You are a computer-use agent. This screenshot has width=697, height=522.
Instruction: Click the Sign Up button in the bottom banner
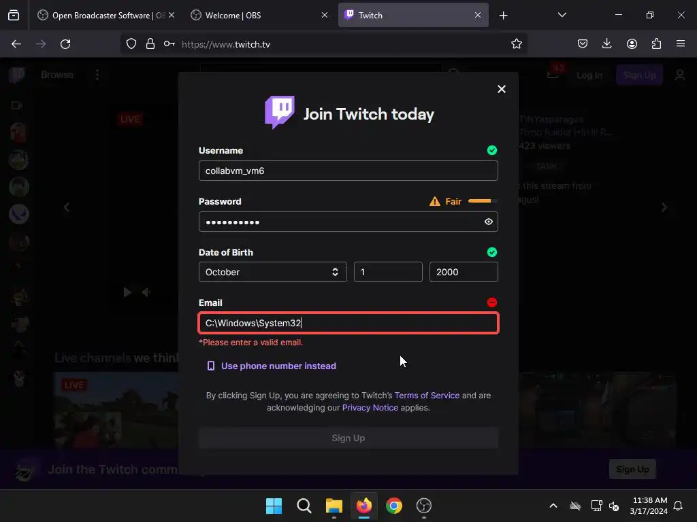coord(632,469)
